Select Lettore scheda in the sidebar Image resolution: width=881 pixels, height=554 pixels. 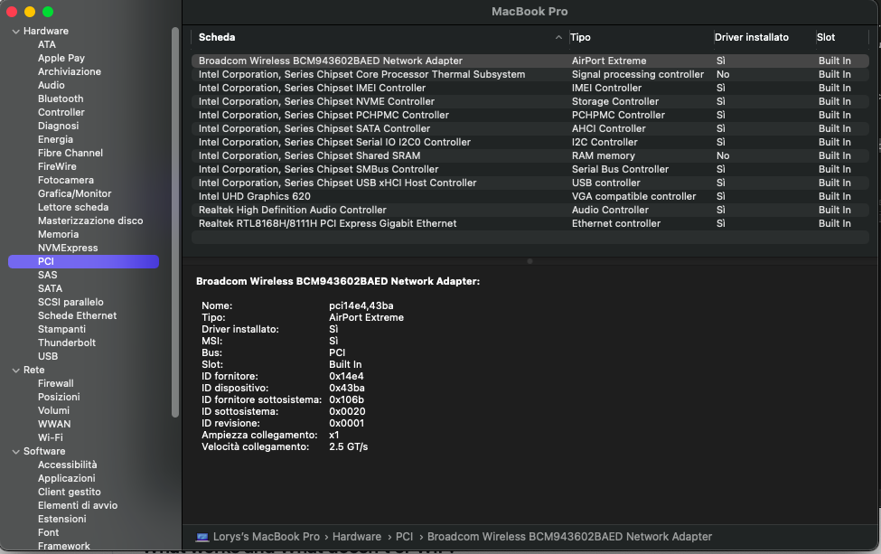[73, 207]
